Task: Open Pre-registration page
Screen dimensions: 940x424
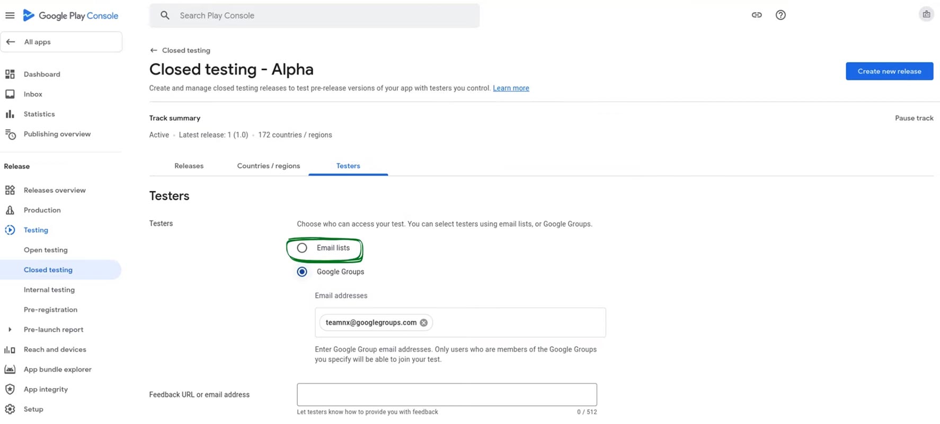Action: tap(50, 310)
